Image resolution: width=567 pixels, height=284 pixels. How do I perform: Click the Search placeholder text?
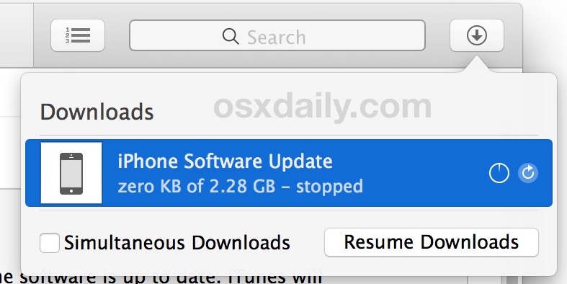[276, 37]
